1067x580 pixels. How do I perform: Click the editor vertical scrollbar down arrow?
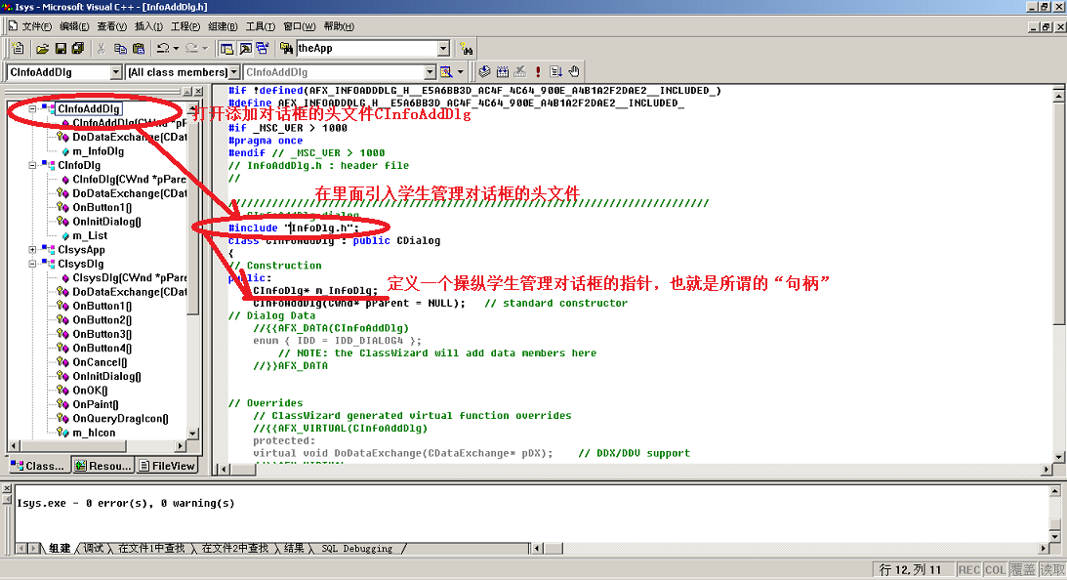click(x=1058, y=457)
